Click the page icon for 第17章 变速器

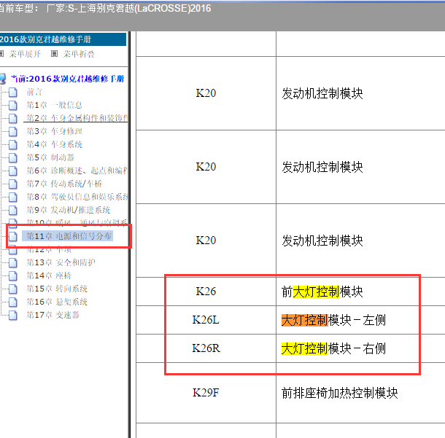coord(13,316)
